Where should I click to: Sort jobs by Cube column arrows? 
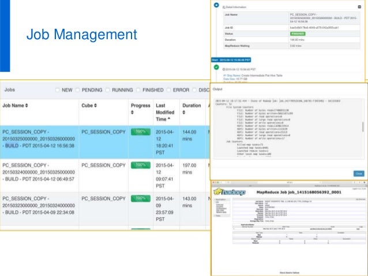[95, 105]
